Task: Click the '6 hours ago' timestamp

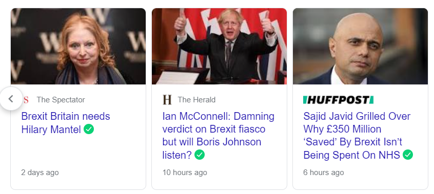Action: coord(324,173)
